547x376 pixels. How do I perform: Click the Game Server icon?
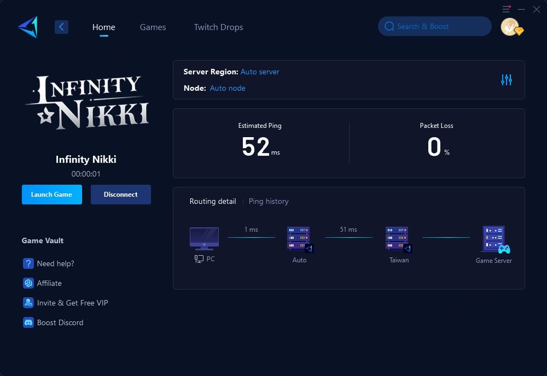[x=496, y=240]
